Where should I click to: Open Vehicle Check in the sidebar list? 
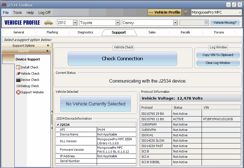[x=30, y=74]
